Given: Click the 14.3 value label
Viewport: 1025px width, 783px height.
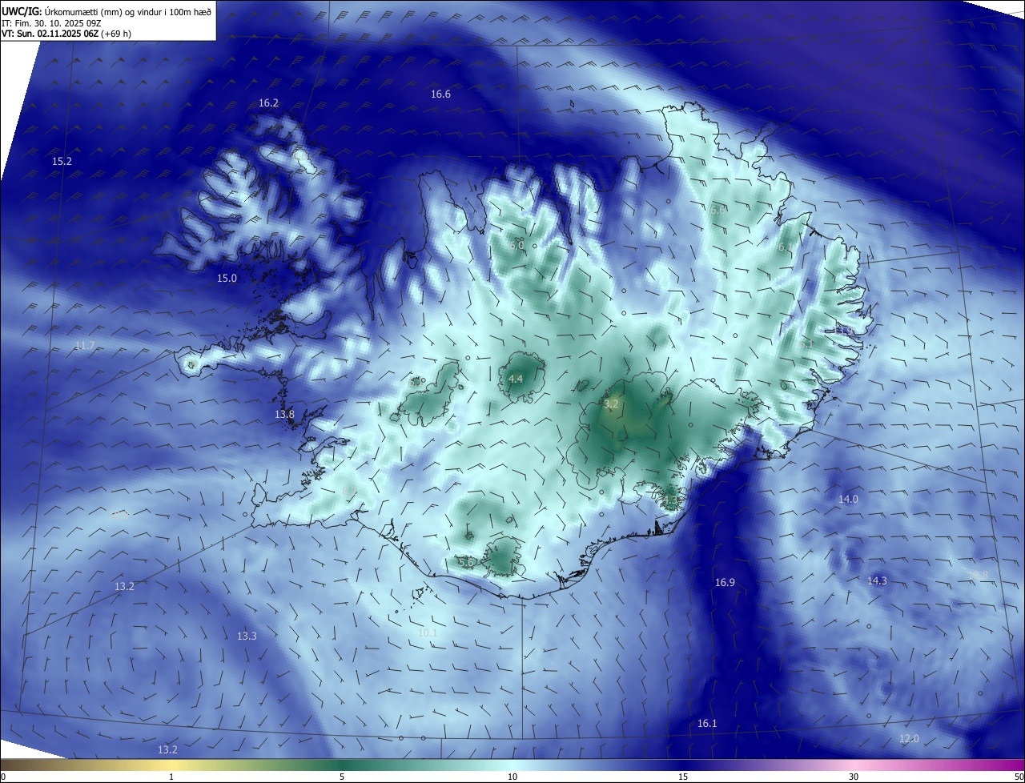Looking at the screenshot, I should coord(877,581).
